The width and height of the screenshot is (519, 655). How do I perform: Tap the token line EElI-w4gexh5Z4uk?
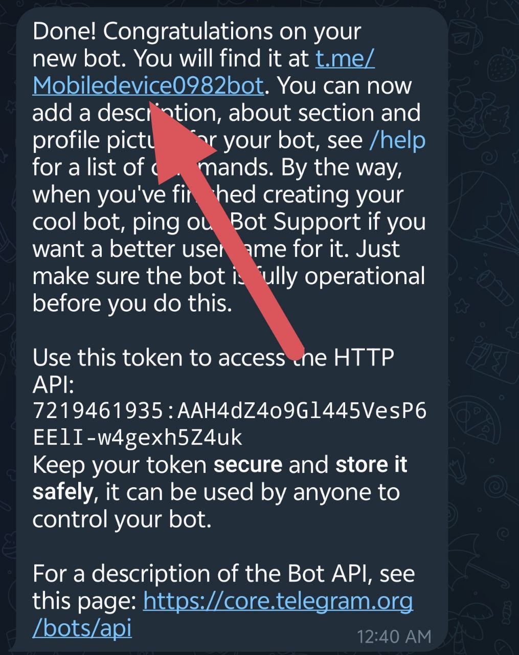[138, 438]
